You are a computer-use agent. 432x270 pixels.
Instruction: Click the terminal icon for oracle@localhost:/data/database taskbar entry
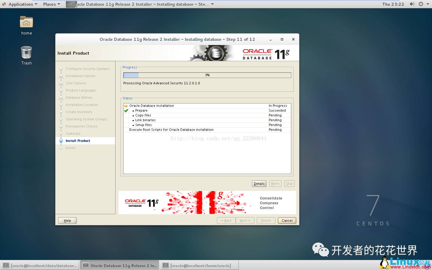[6, 265]
